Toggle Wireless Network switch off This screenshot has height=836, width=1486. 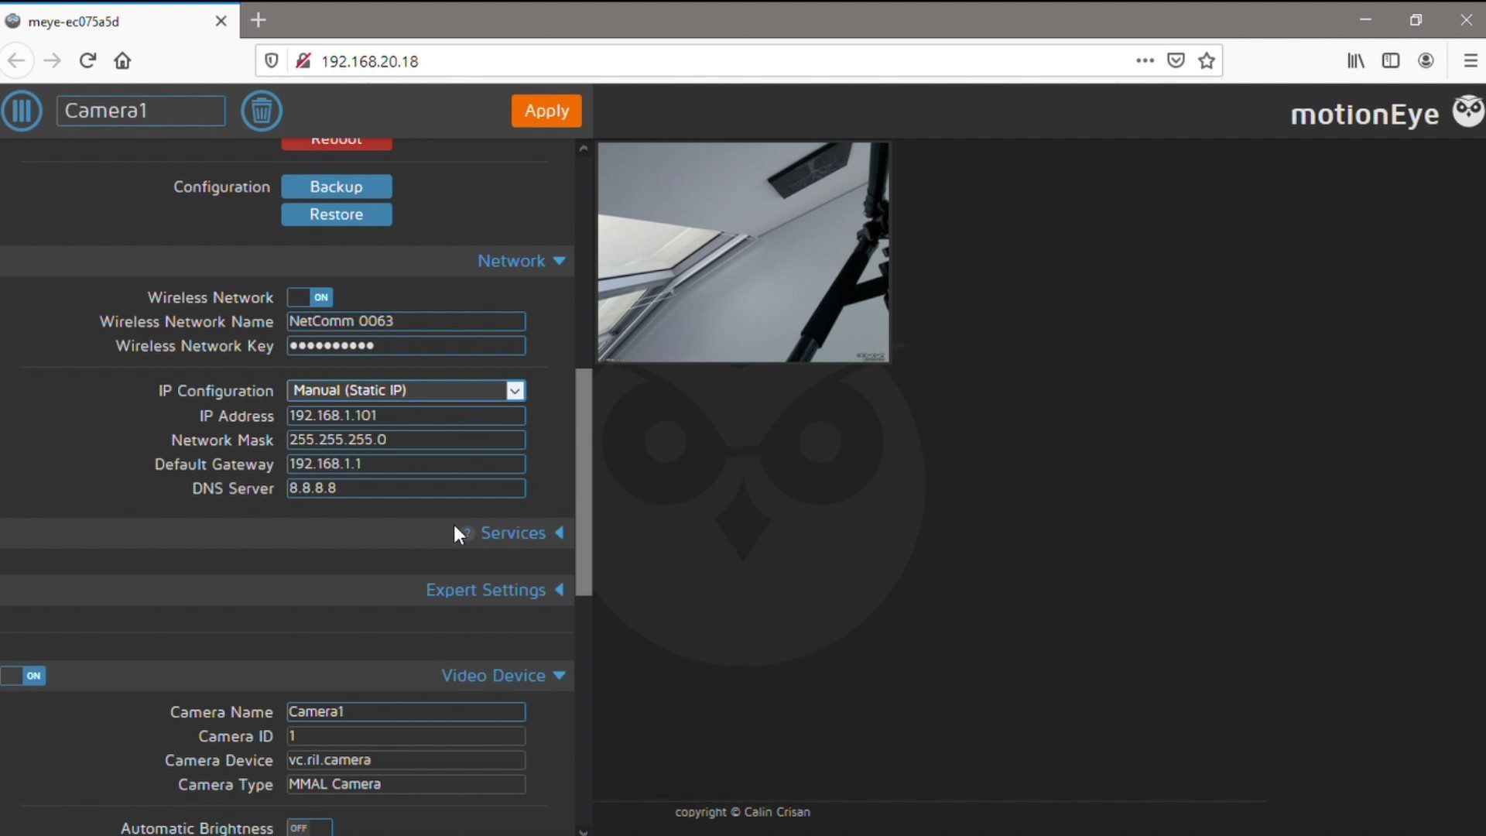click(x=310, y=297)
